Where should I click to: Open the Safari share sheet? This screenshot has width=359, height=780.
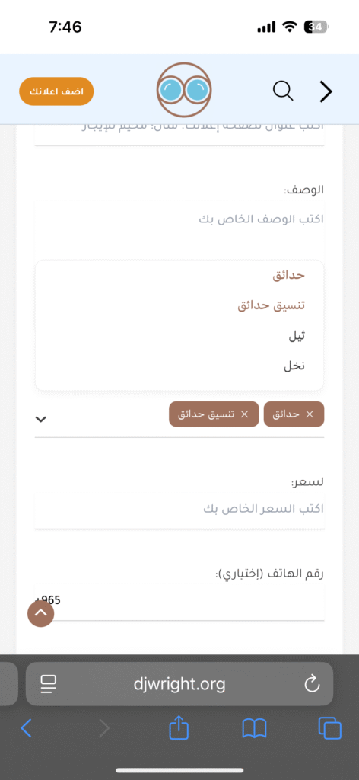(x=179, y=728)
